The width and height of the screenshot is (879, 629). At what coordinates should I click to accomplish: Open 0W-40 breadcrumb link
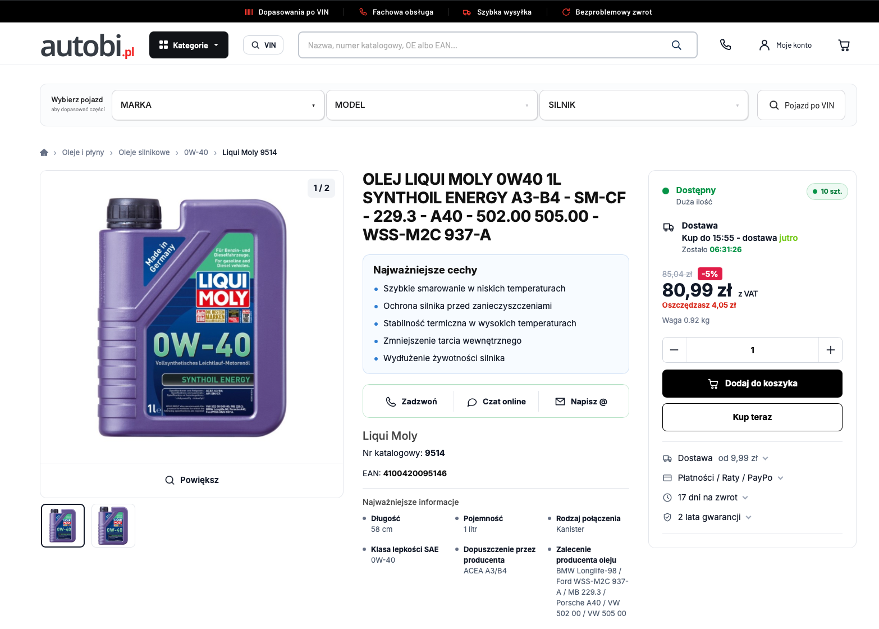pos(196,152)
